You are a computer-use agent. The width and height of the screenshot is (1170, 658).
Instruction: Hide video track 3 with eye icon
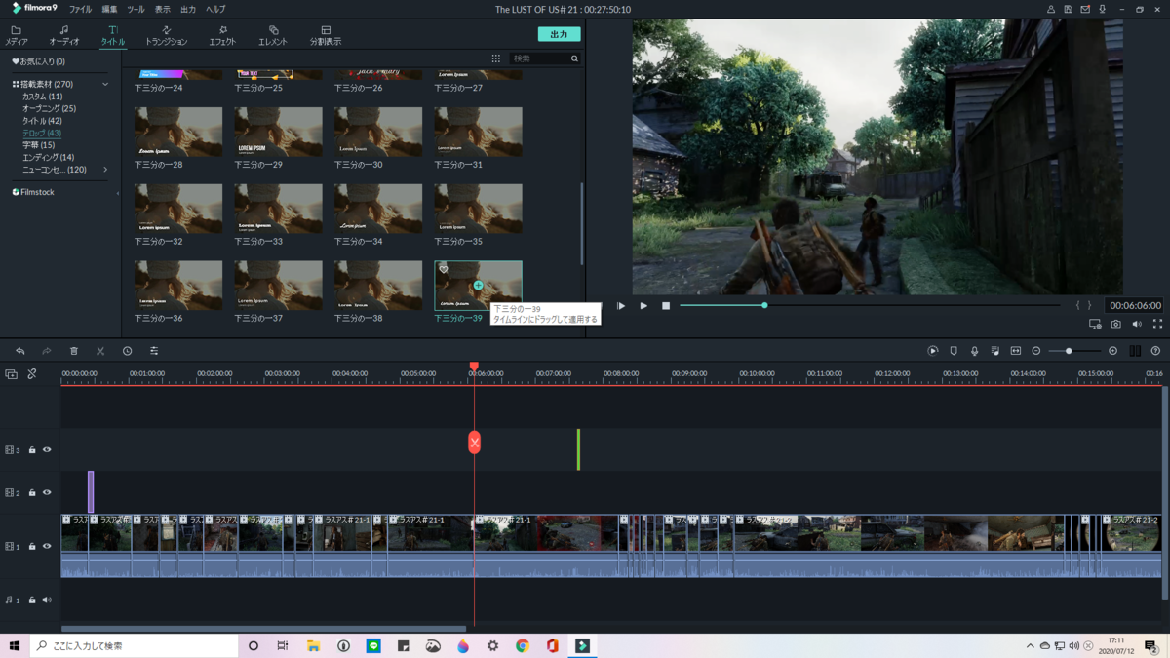[x=47, y=450]
